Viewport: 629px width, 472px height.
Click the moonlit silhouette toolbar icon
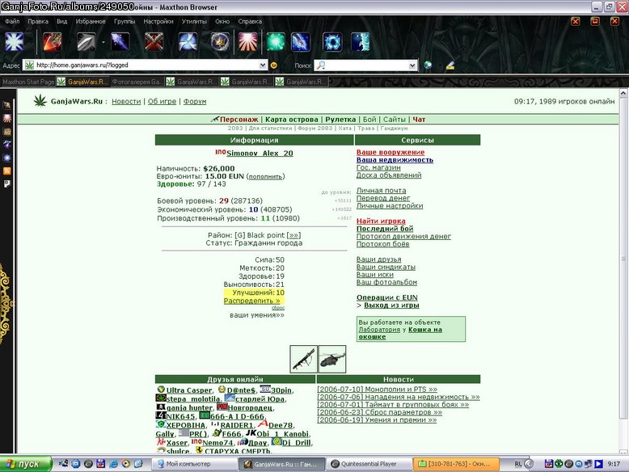[x=361, y=42]
